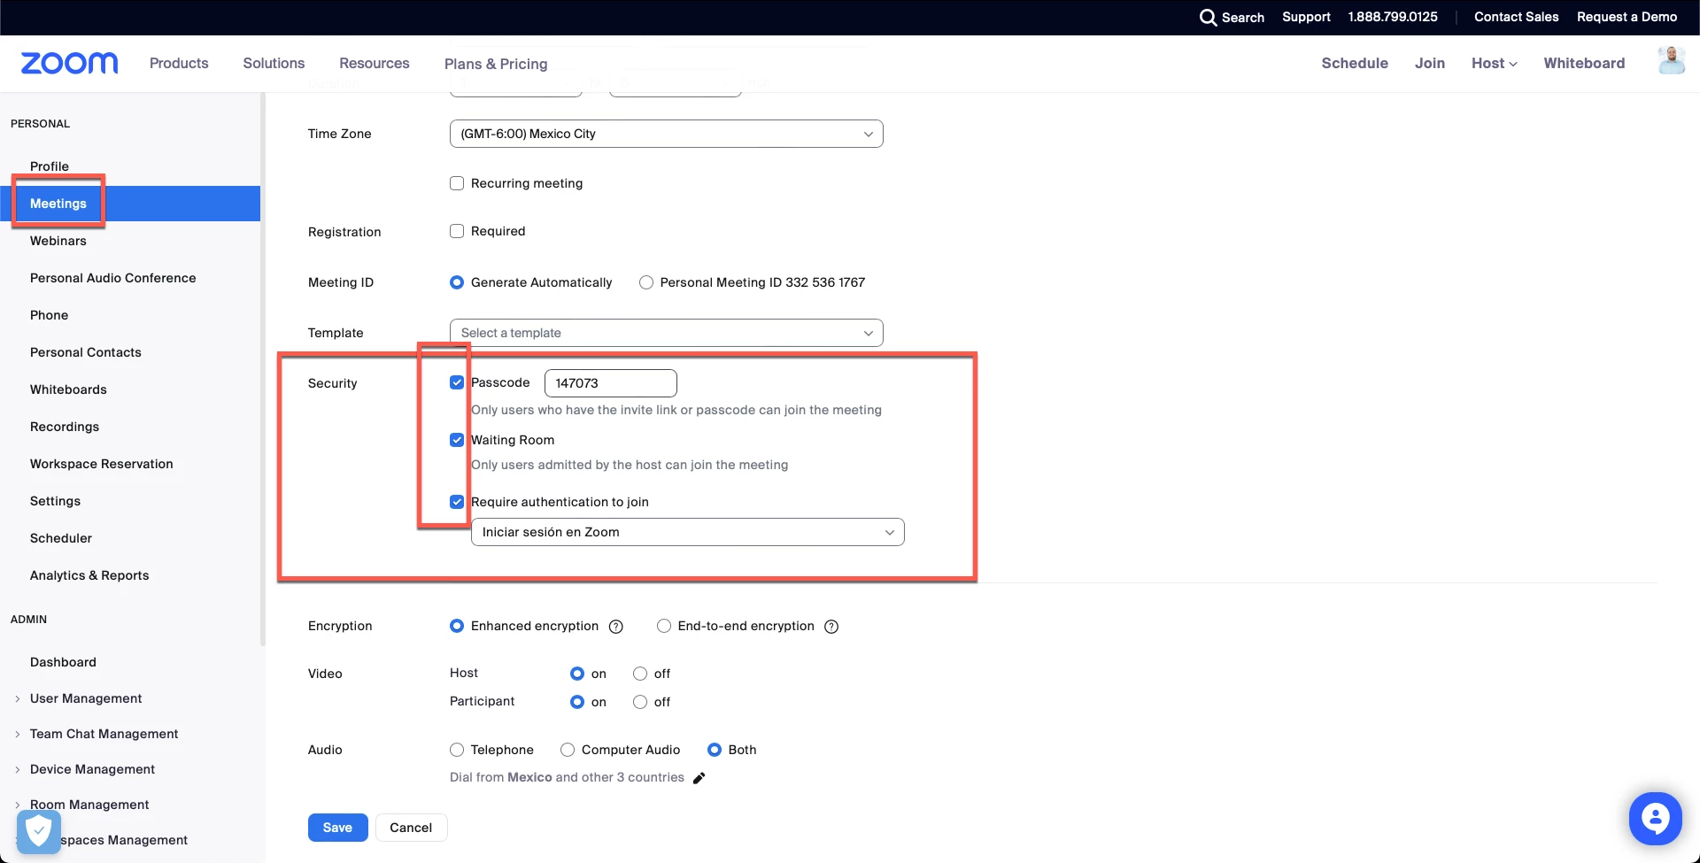Click the help icon next to End-to-end encryption
Screen dimensions: 1700x863
(831, 627)
